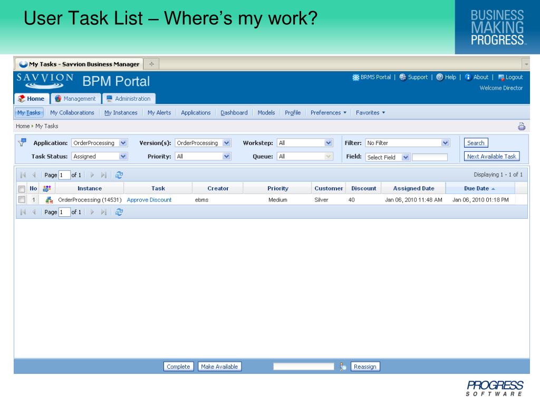This screenshot has height=405, width=540.
Task: Switch to the Administration tab
Action: click(129, 99)
